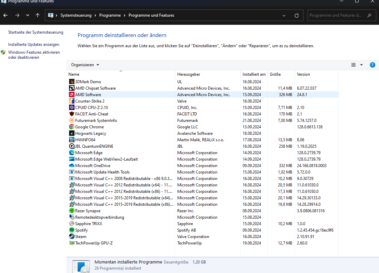Click the Microsoft Edge WebView2-Laufzeit icon

[71, 159]
